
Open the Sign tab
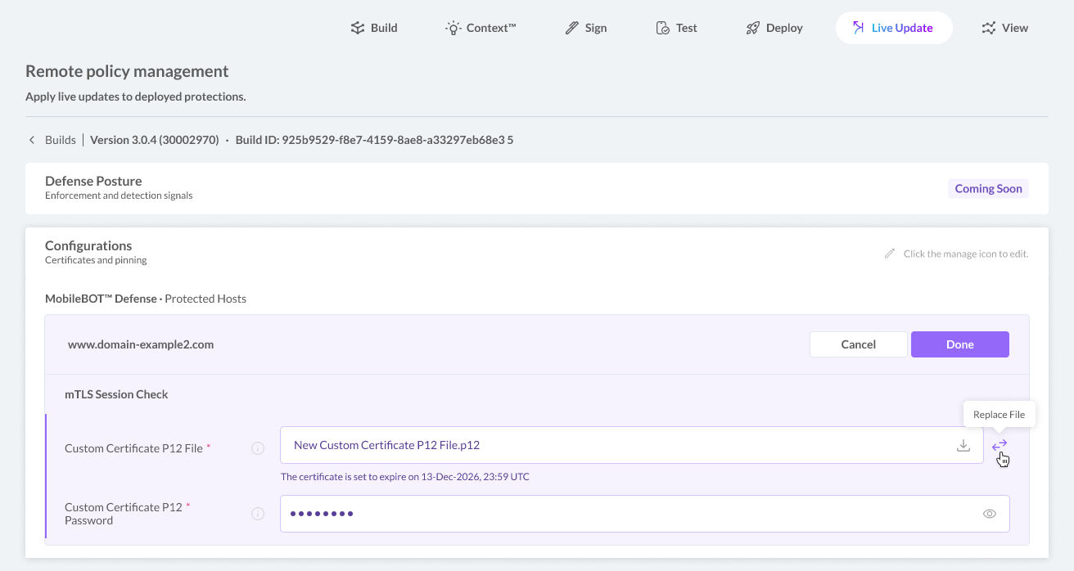tap(586, 28)
